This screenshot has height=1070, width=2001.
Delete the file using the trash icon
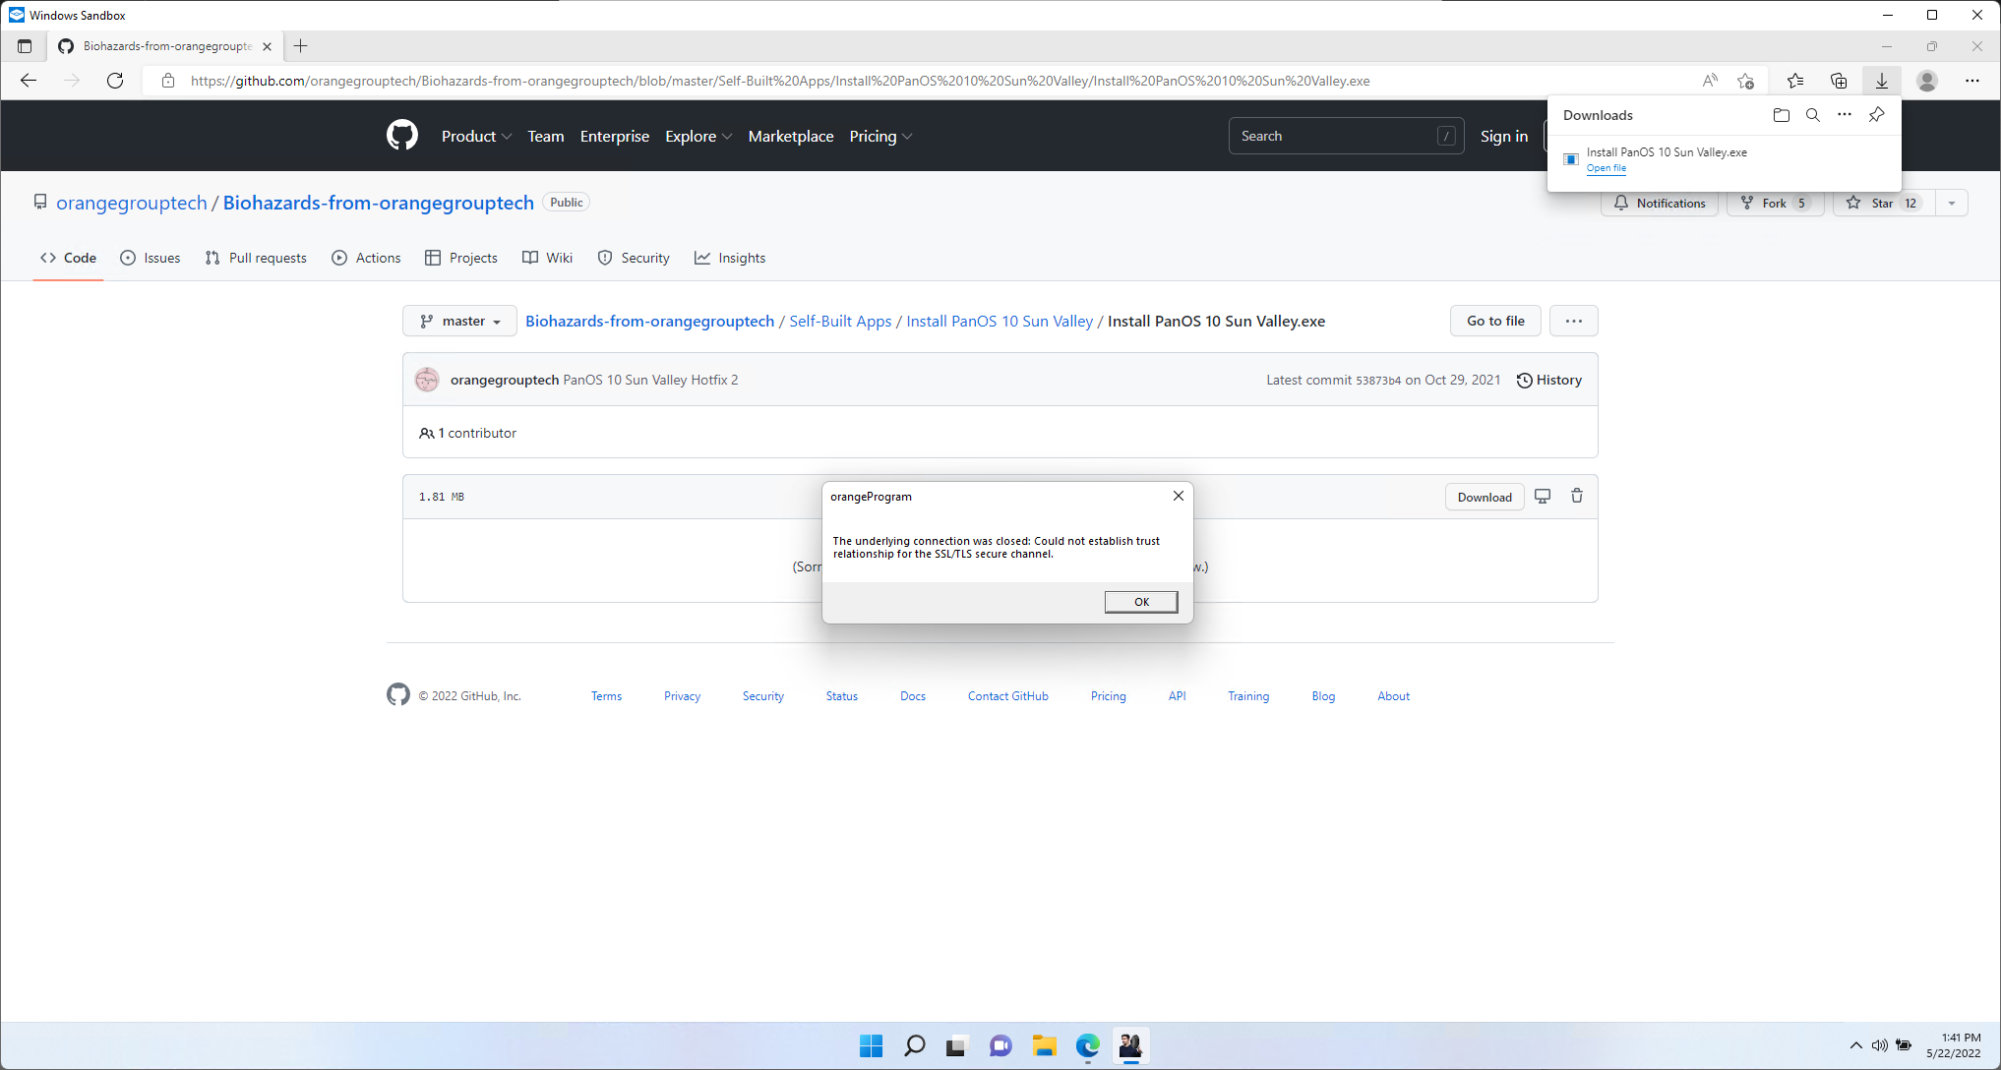(x=1577, y=496)
